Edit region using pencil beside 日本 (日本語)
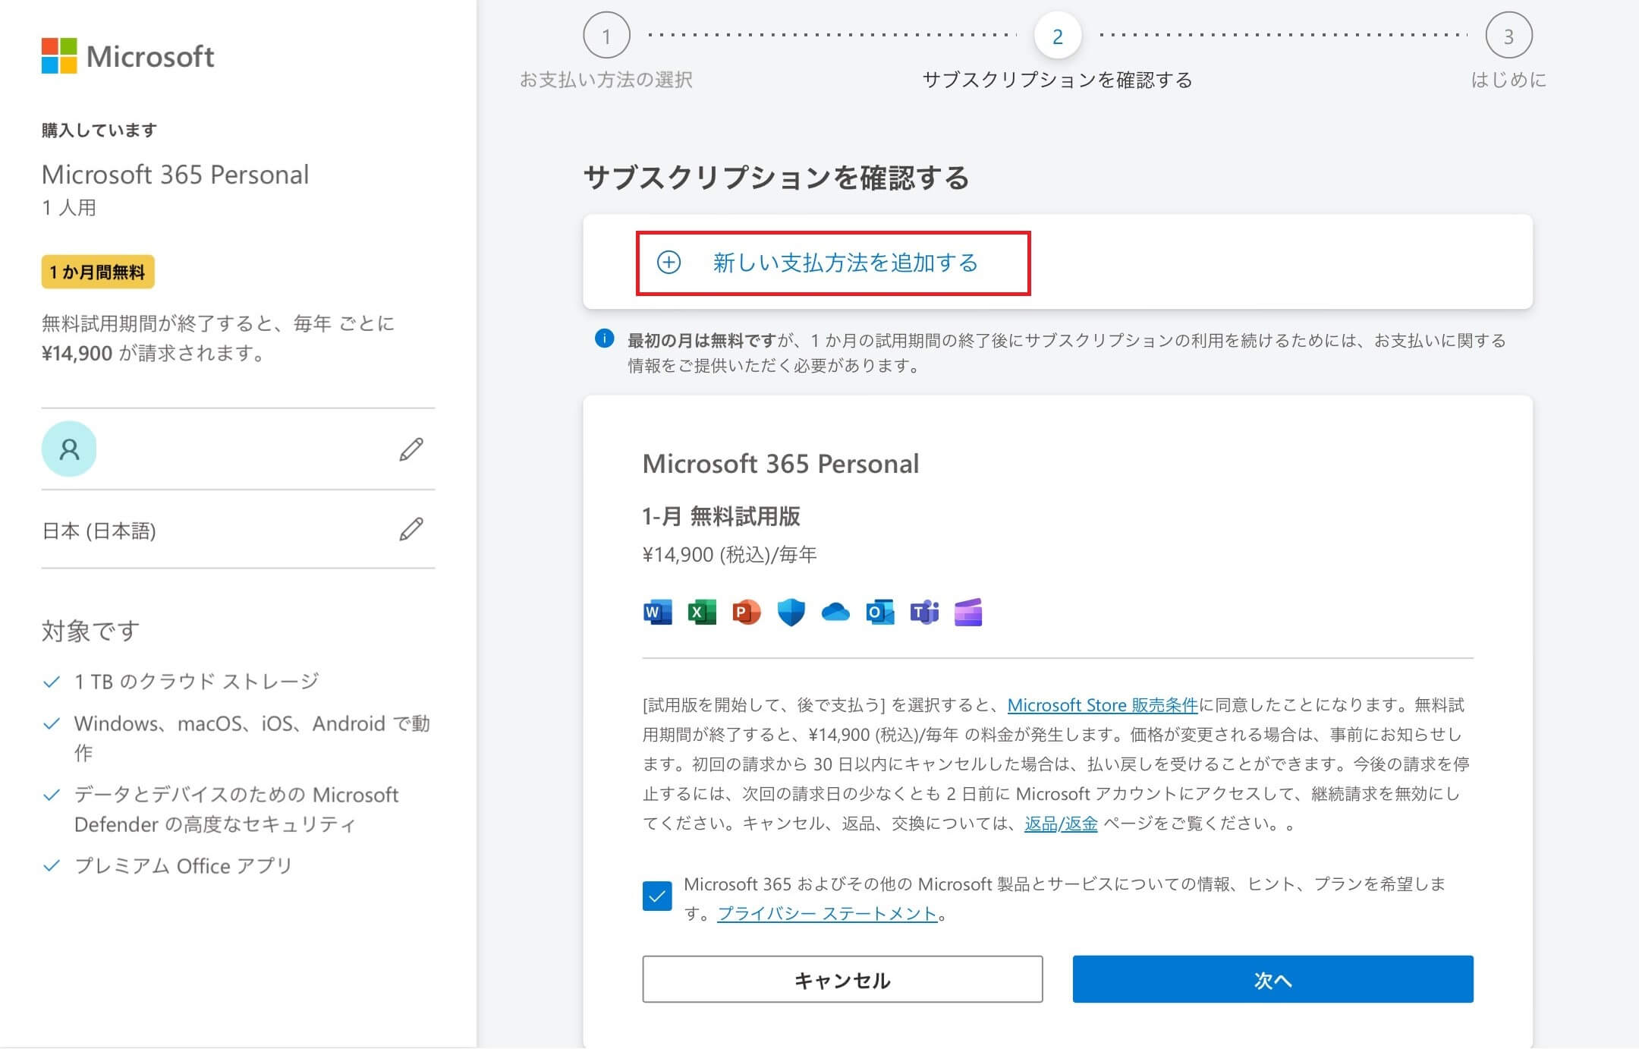 coord(411,529)
